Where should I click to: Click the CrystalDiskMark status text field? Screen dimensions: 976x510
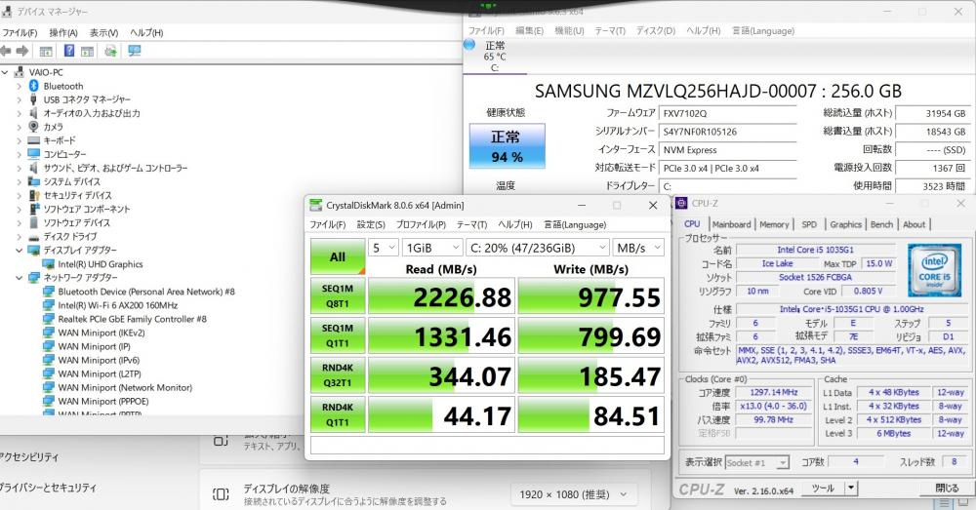point(487,446)
